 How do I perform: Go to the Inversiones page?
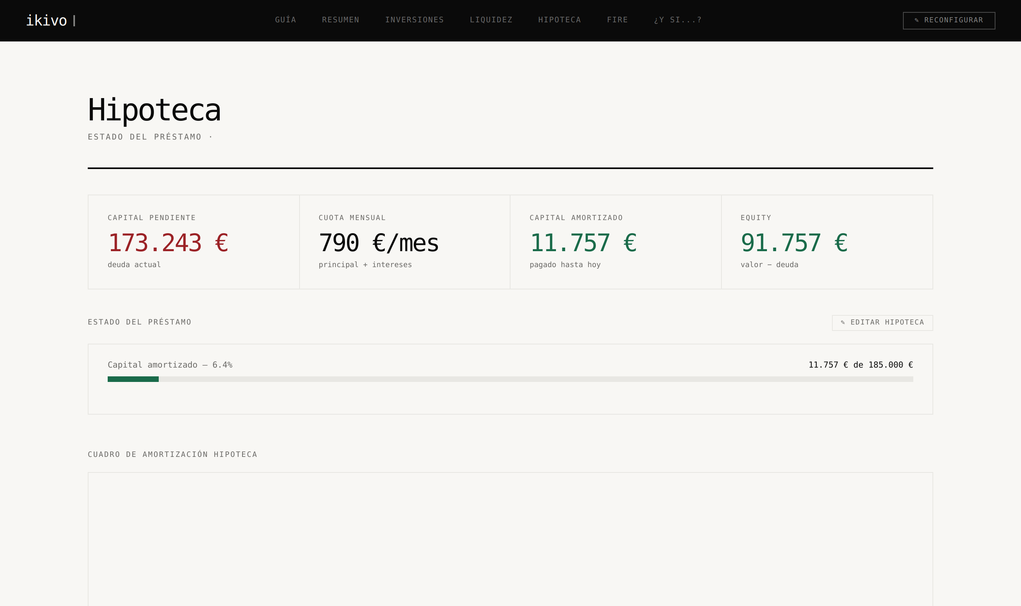[414, 20]
